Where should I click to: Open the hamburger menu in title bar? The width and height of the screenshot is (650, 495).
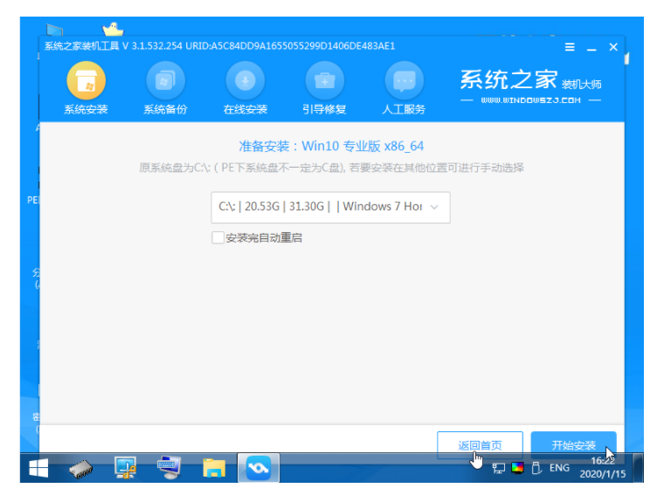point(570,47)
